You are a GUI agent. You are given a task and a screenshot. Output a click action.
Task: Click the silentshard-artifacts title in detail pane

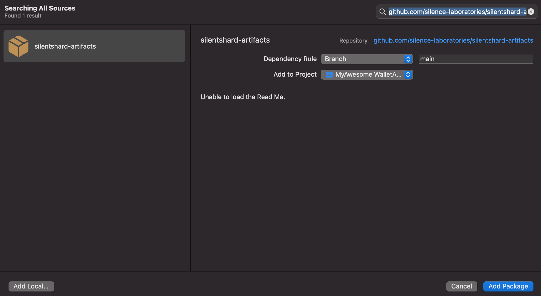coord(235,40)
